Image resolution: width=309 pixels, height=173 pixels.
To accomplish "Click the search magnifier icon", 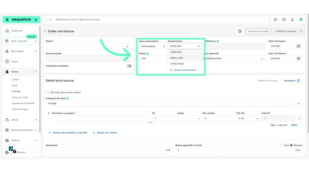I will click(x=46, y=20).
